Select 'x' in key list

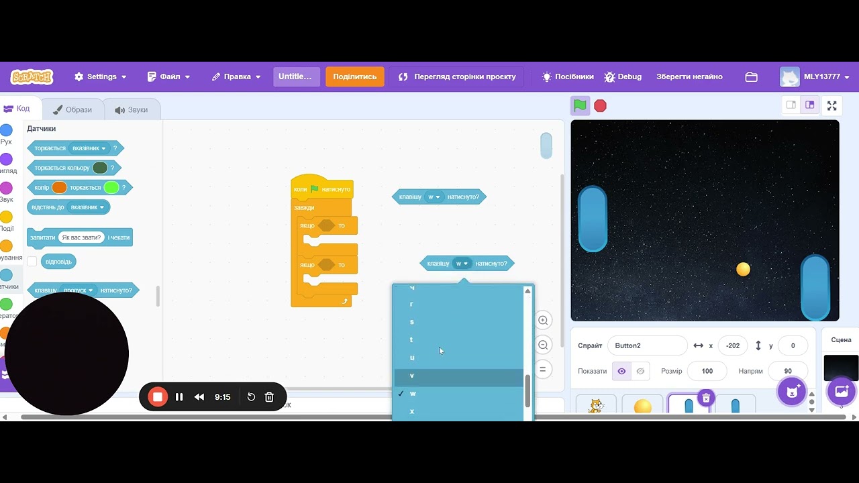[x=458, y=411]
